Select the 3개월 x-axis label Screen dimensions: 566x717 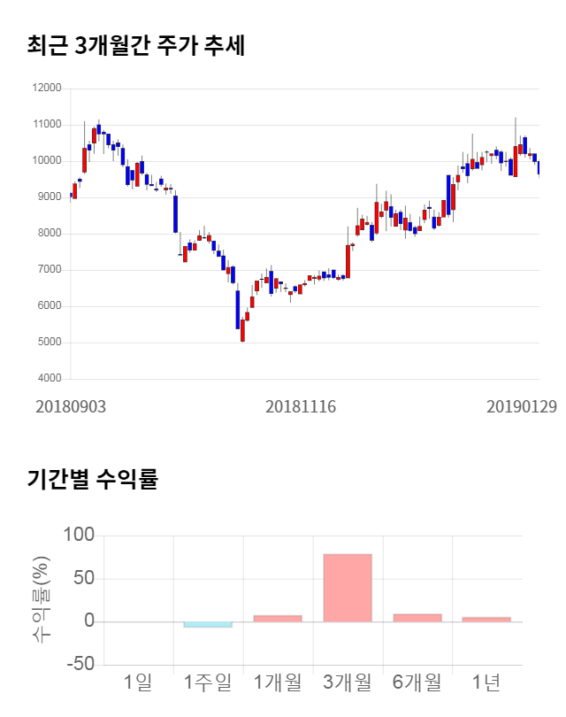[348, 682]
